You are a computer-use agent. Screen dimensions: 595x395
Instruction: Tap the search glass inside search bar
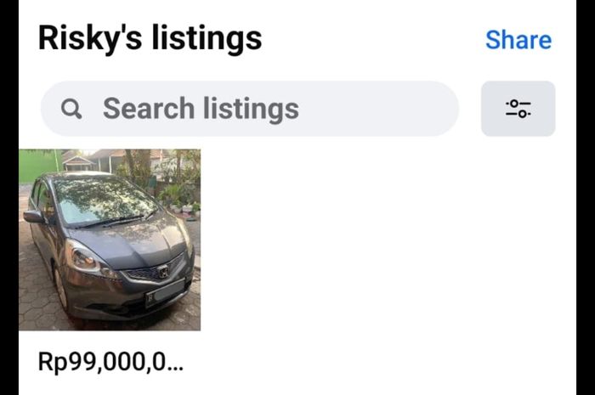[72, 109]
